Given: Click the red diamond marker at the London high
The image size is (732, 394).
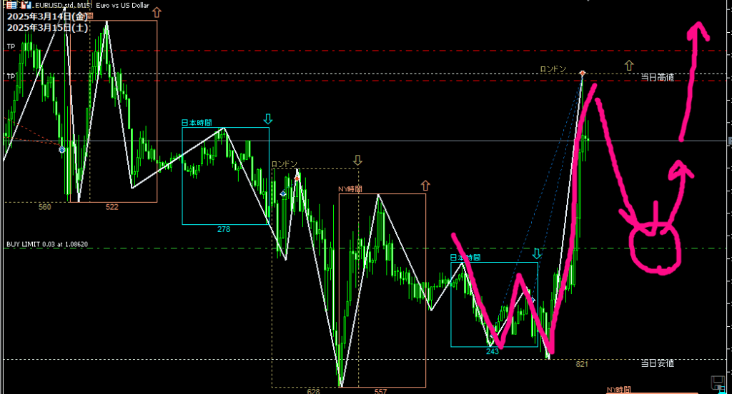Looking at the screenshot, I should coord(583,74).
